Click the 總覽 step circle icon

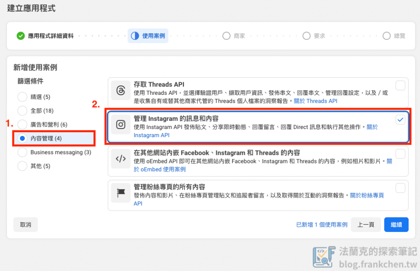click(x=386, y=36)
